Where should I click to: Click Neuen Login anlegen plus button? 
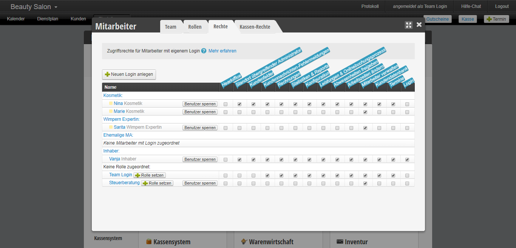click(x=129, y=74)
